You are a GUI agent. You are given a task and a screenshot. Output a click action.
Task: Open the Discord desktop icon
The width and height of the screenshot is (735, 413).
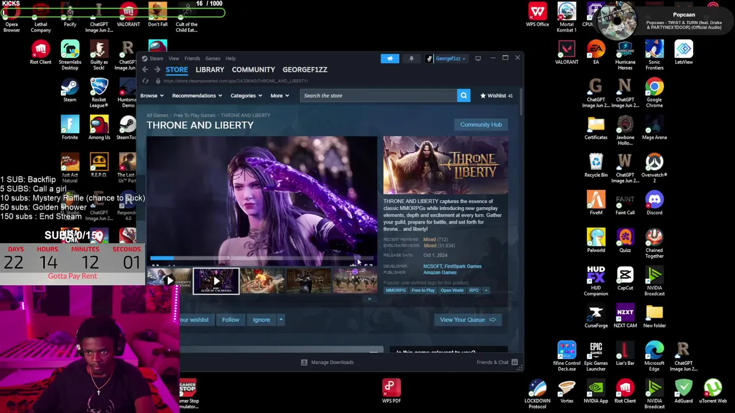pyautogui.click(x=654, y=202)
